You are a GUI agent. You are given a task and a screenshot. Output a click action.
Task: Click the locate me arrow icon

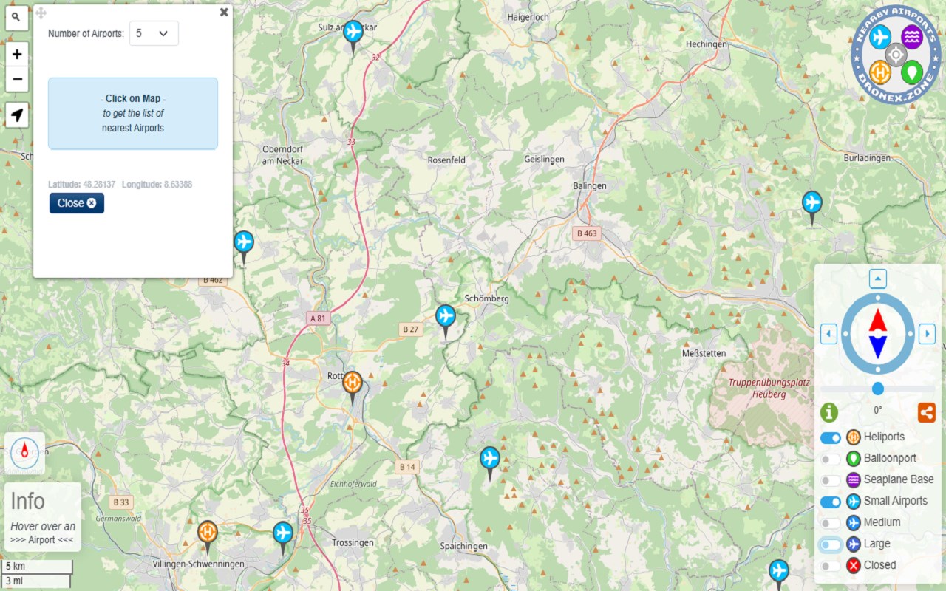pyautogui.click(x=17, y=115)
